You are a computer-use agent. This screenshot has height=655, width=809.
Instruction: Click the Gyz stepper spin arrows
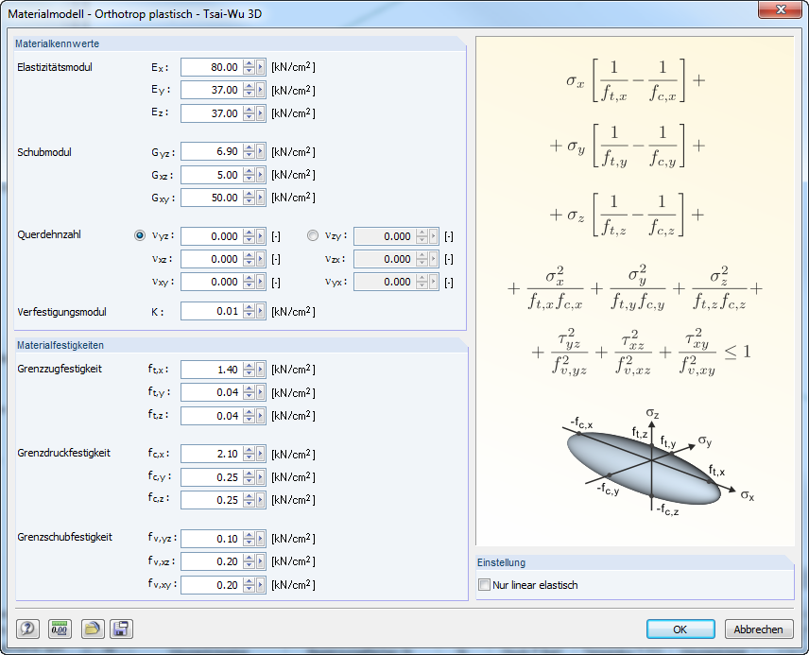tap(250, 152)
